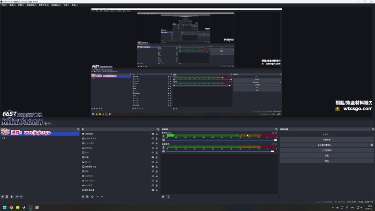Open the taskbar clock and date
375x211 pixels.
(370, 207)
